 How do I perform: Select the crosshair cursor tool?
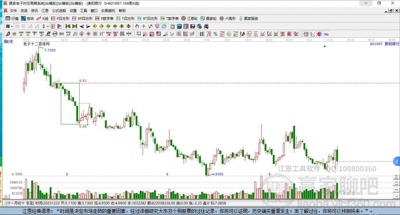click(x=144, y=26)
